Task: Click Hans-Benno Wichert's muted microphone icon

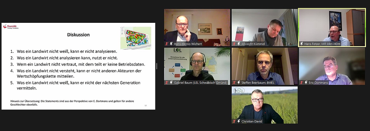Action: coord(167,44)
